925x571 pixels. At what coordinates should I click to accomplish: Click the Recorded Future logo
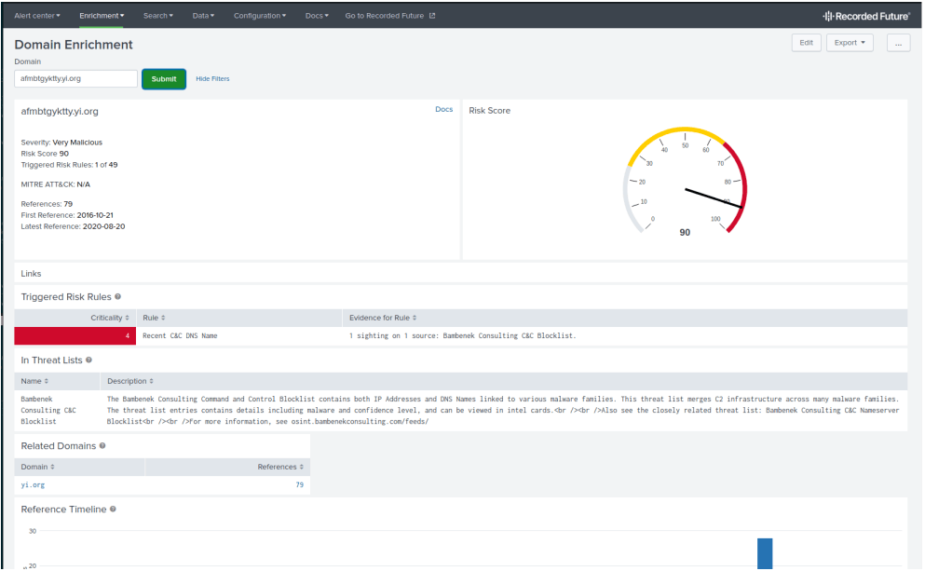click(866, 16)
